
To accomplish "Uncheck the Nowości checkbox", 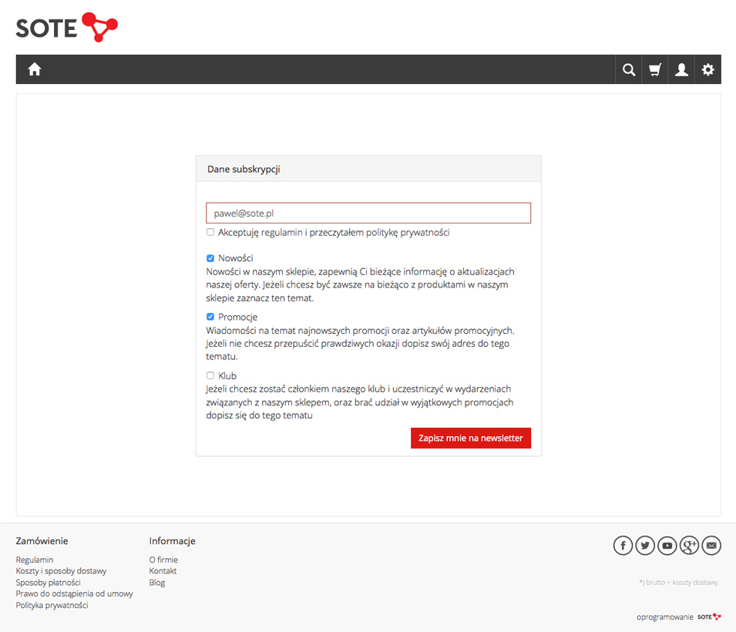I will (x=210, y=258).
